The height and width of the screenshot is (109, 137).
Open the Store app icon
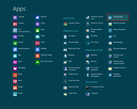tap(37, 30)
